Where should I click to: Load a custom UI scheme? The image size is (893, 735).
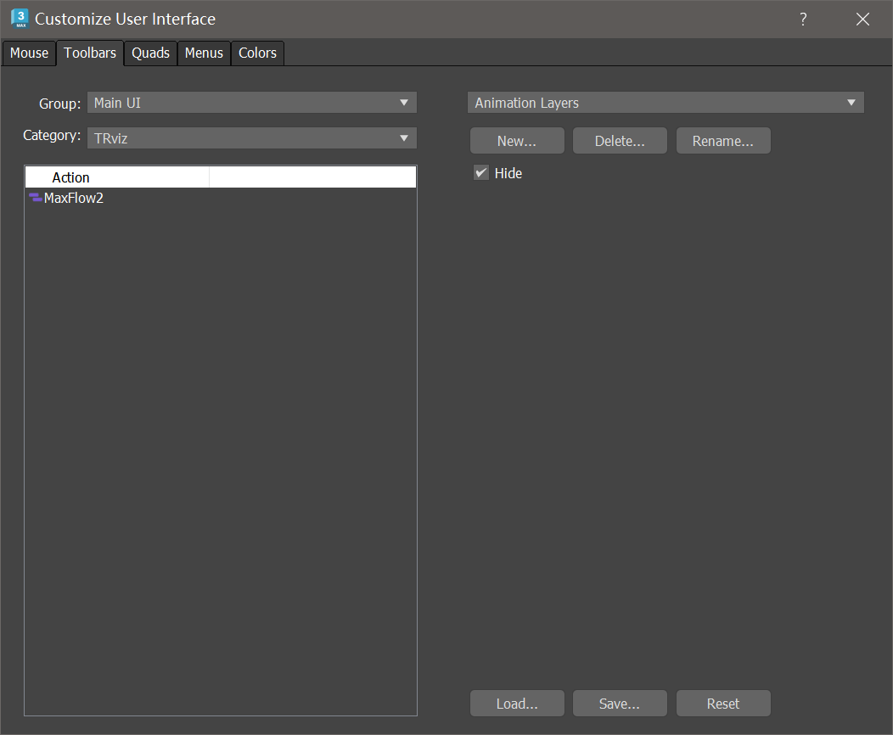point(517,703)
